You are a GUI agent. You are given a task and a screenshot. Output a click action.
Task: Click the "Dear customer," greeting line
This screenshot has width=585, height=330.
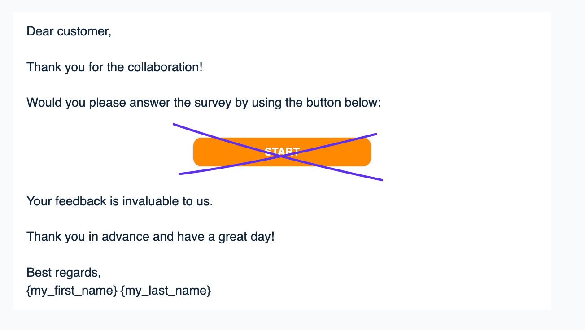tap(69, 31)
